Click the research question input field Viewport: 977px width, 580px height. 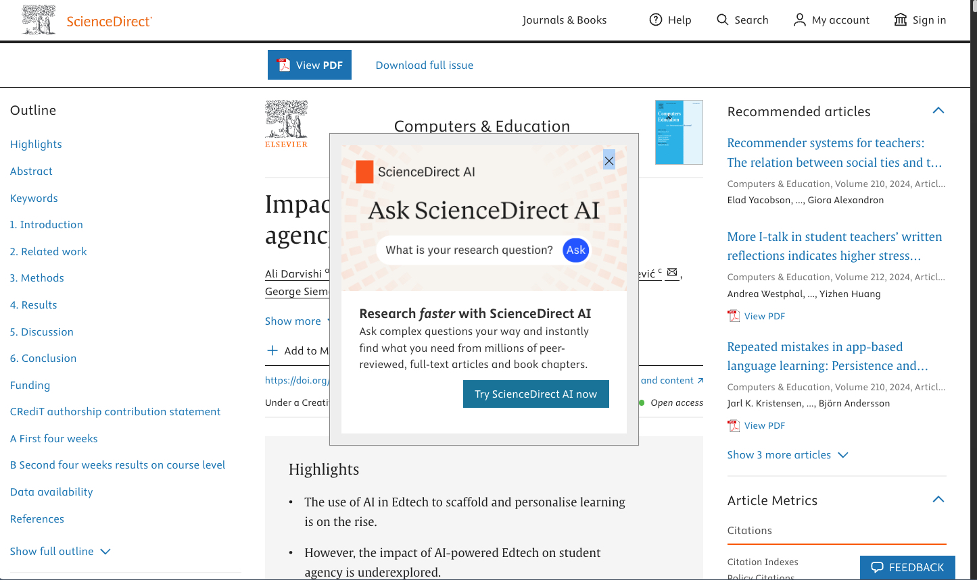click(x=469, y=250)
